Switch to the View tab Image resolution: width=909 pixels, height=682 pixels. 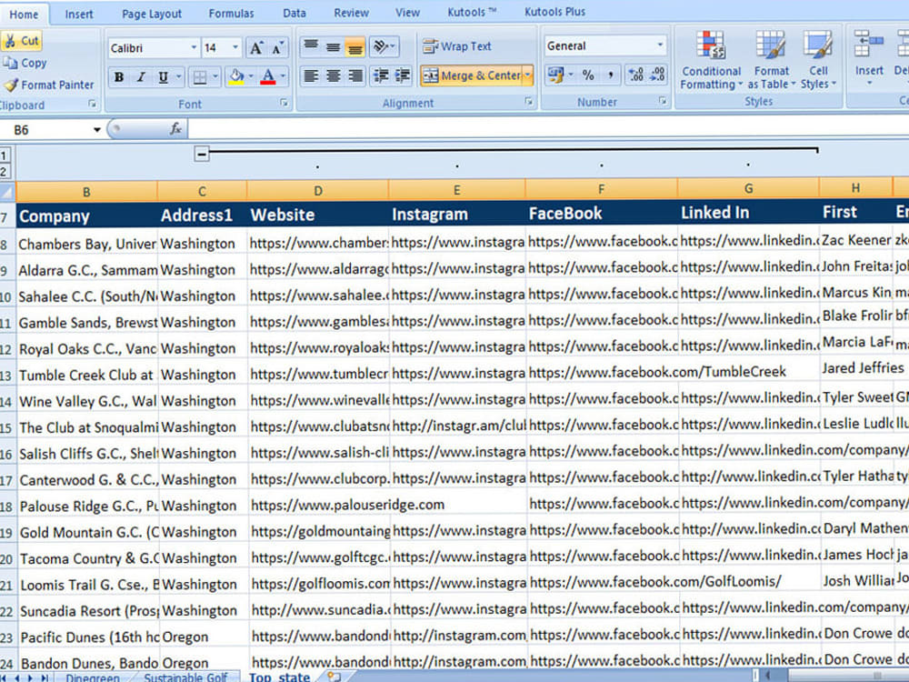tap(407, 12)
